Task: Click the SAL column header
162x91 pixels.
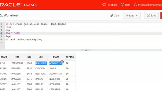Action: [x=29, y=57]
